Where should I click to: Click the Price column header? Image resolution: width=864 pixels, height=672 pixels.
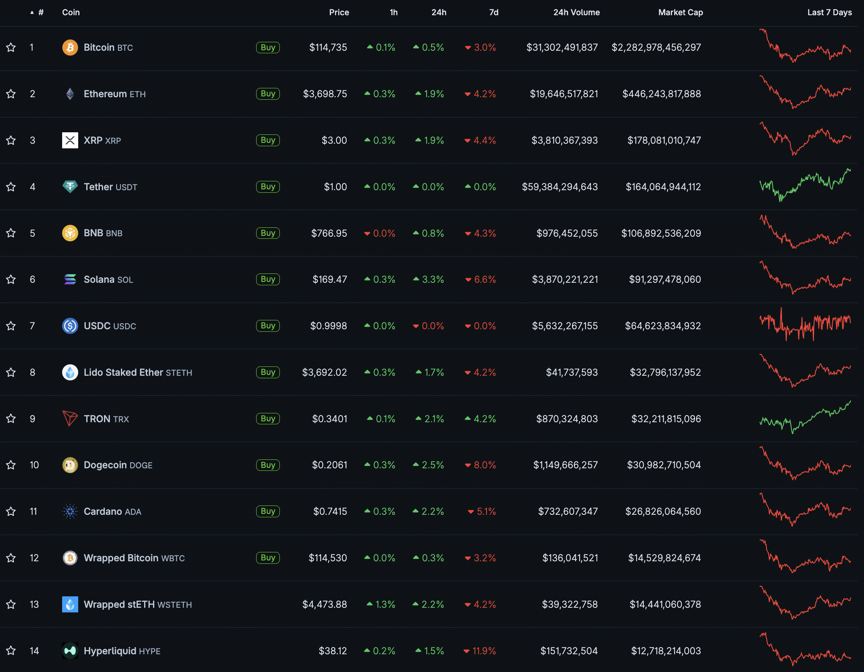[339, 12]
